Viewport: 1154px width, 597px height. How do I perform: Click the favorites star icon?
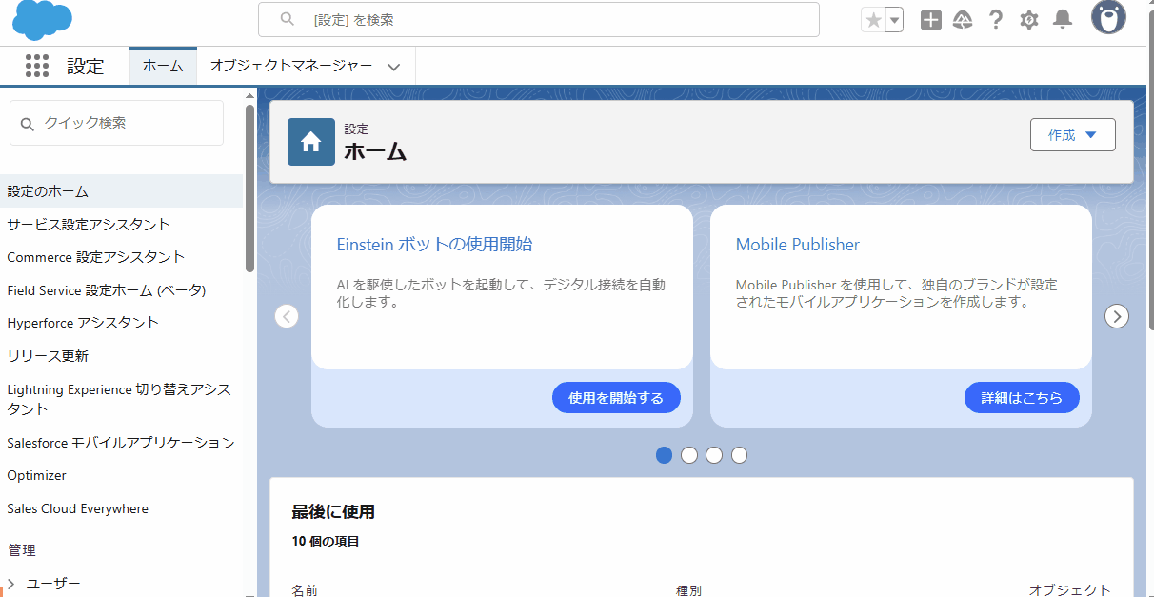coord(873,20)
